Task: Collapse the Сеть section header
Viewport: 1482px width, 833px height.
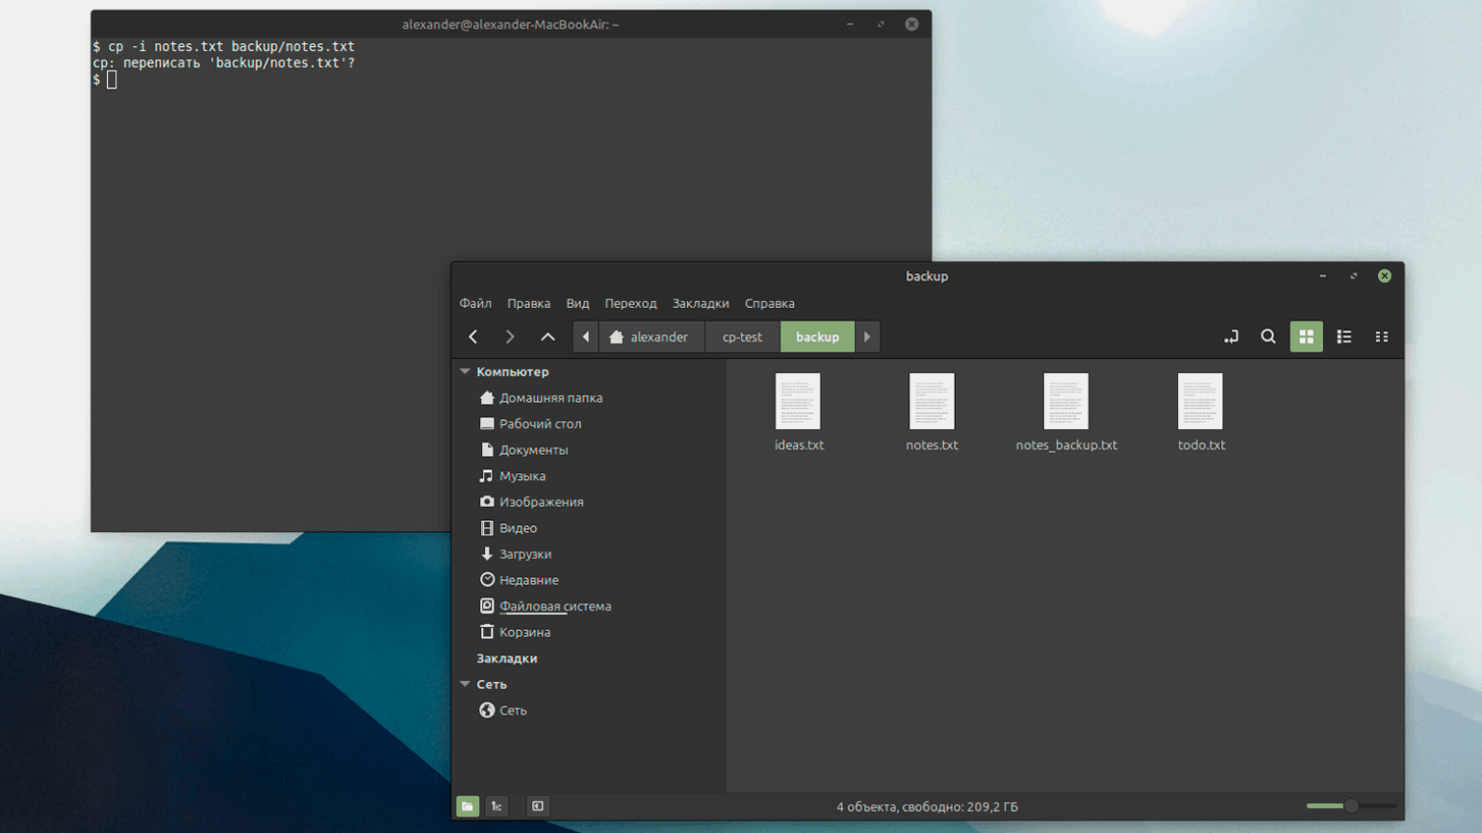Action: pos(466,684)
